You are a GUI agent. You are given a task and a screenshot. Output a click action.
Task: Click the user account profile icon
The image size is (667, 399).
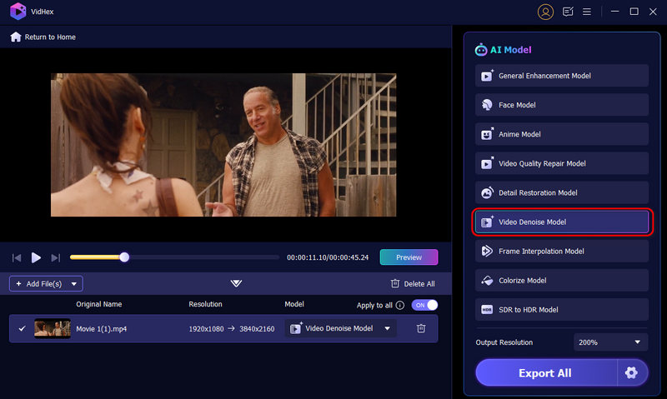pos(545,12)
